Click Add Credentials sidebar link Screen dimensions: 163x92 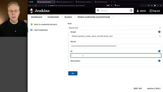[41, 30]
